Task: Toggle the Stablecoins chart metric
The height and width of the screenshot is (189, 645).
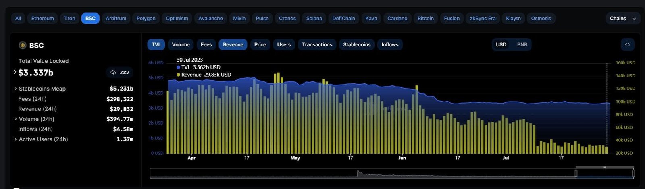Action: pos(357,44)
